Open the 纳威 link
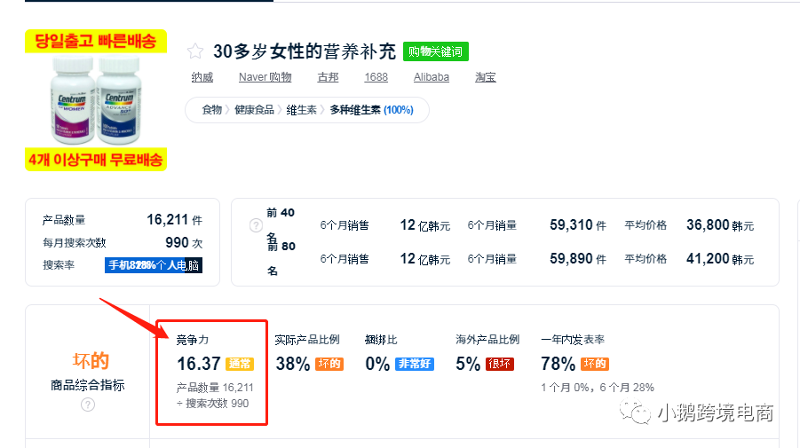The image size is (800, 448). point(202,77)
